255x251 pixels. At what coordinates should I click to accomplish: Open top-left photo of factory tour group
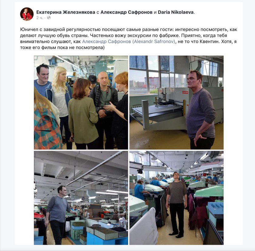(x=81, y=102)
